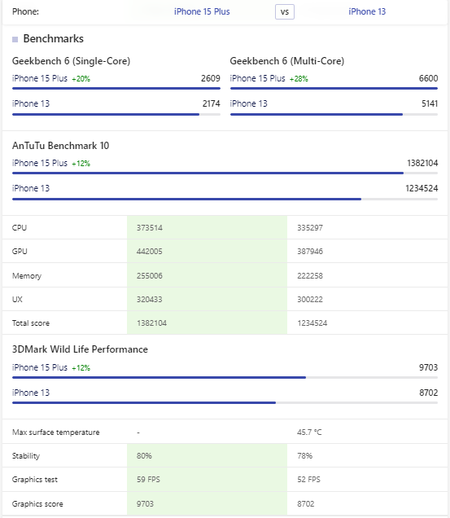Click CPU value 335297

click(x=310, y=228)
